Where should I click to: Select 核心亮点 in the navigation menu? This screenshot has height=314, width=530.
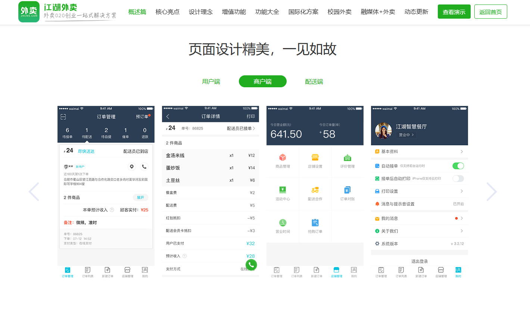pyautogui.click(x=167, y=12)
